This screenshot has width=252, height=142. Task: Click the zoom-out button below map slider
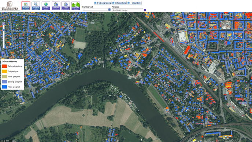point(4,53)
